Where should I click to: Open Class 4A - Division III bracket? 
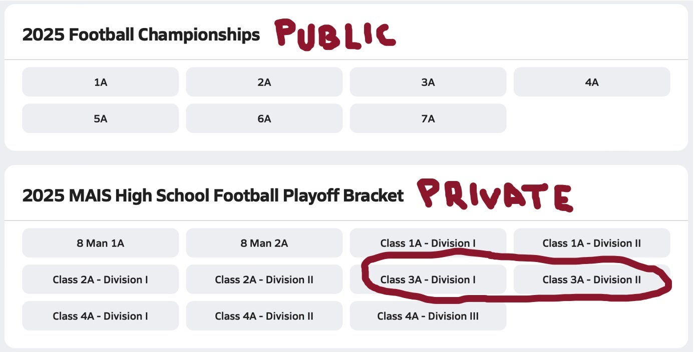point(428,316)
